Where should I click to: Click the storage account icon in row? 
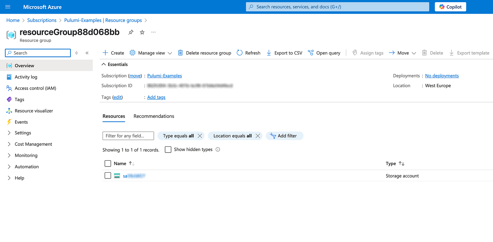coord(117,176)
